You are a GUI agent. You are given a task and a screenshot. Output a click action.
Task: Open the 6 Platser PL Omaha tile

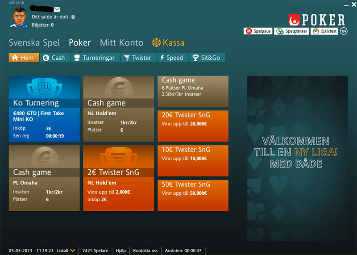[193, 92]
